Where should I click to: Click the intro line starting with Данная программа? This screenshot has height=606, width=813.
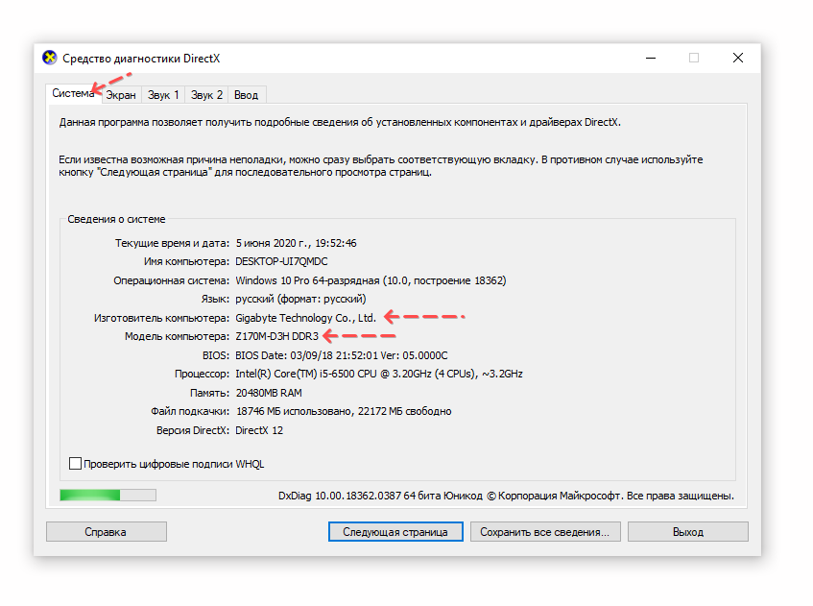click(x=340, y=122)
